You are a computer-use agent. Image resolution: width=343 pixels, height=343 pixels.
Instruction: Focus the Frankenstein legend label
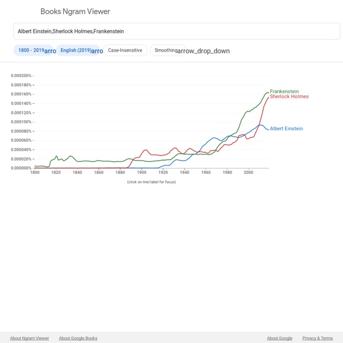pyautogui.click(x=284, y=91)
